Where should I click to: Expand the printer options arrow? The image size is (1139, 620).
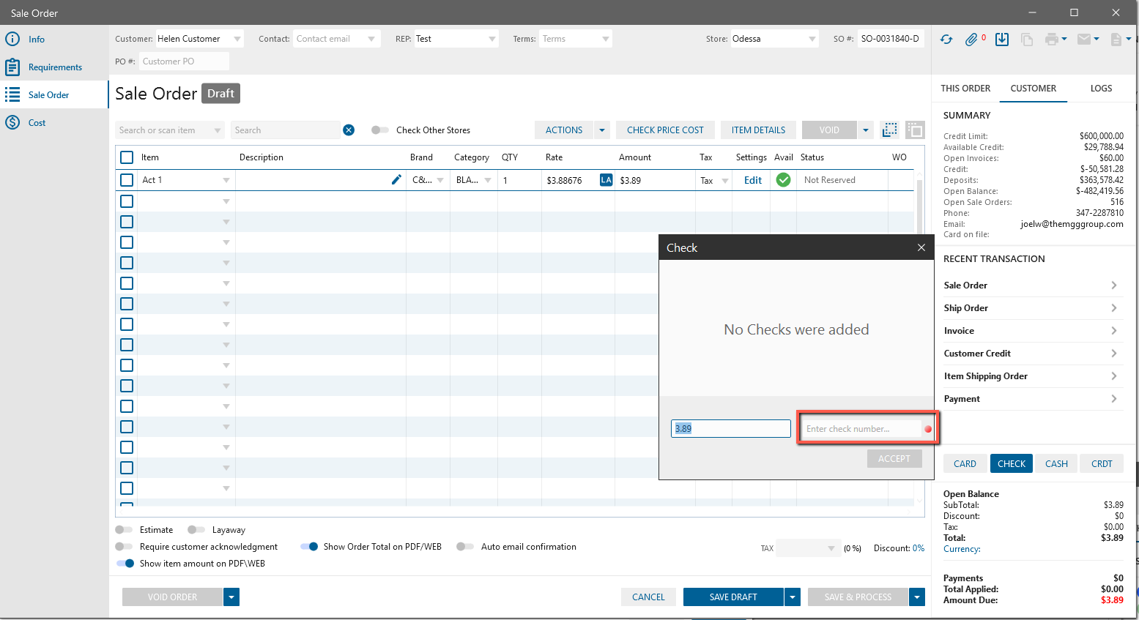(1064, 40)
